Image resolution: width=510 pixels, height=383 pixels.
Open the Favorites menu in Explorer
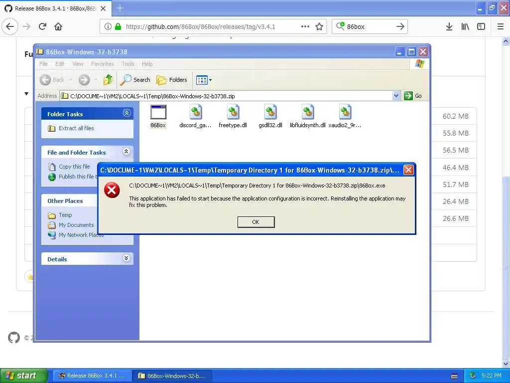(x=103, y=64)
